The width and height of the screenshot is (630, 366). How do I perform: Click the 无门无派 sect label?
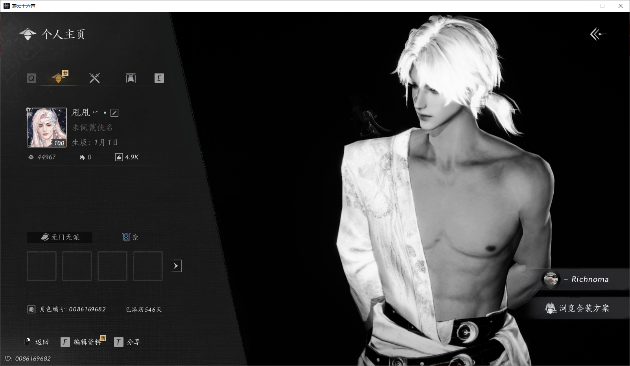pos(60,237)
